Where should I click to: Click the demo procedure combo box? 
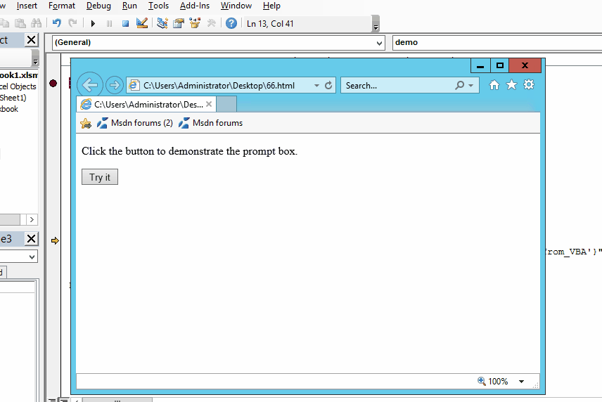point(497,43)
